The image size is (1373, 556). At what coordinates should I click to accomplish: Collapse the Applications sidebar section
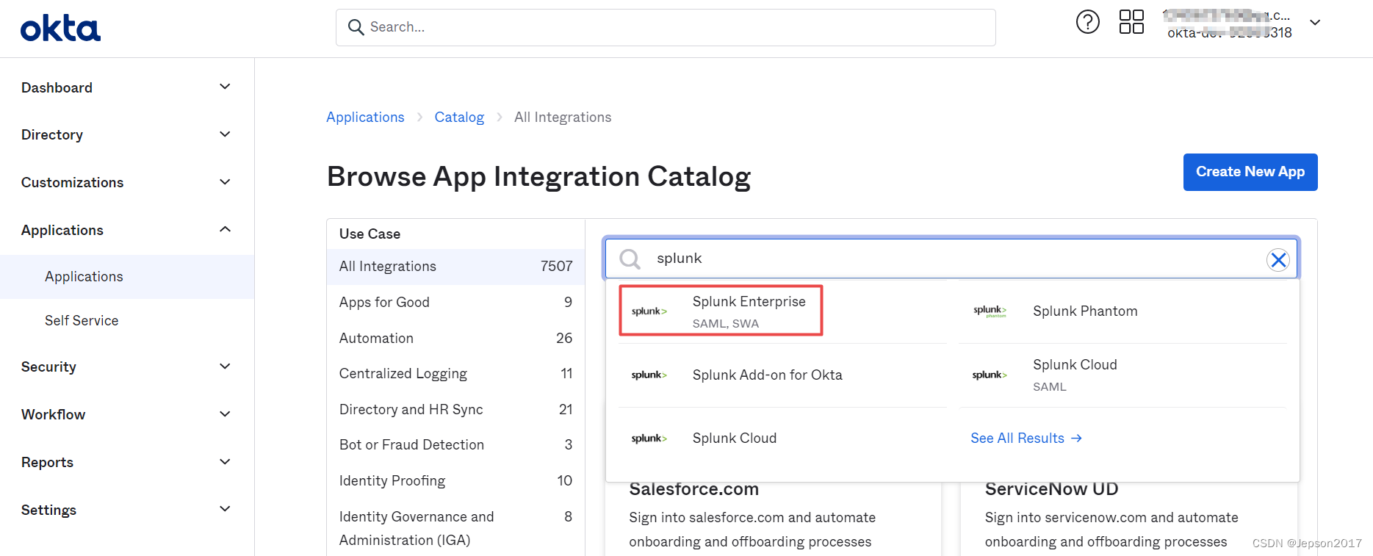[225, 230]
